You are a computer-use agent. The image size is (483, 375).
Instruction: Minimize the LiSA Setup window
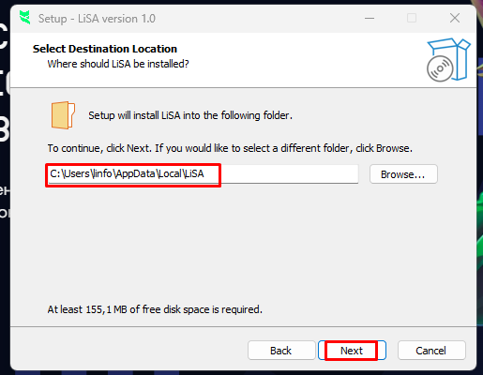pyautogui.click(x=370, y=18)
